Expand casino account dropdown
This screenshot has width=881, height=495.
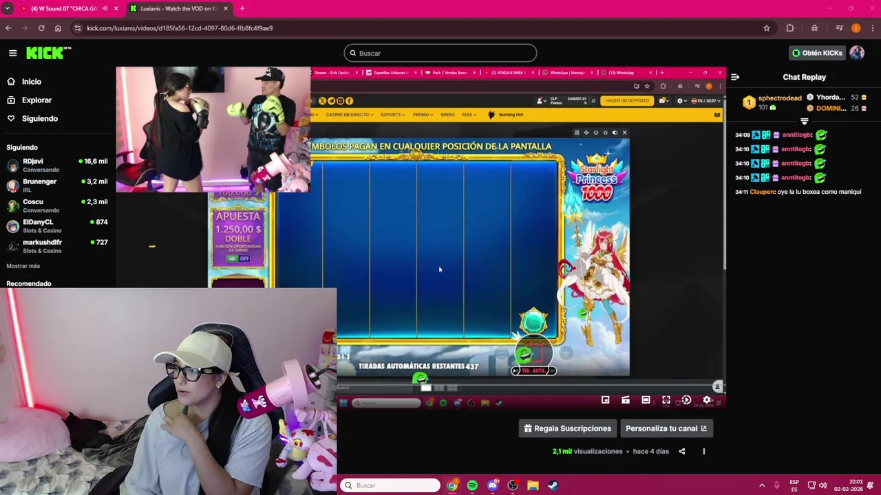point(542,101)
